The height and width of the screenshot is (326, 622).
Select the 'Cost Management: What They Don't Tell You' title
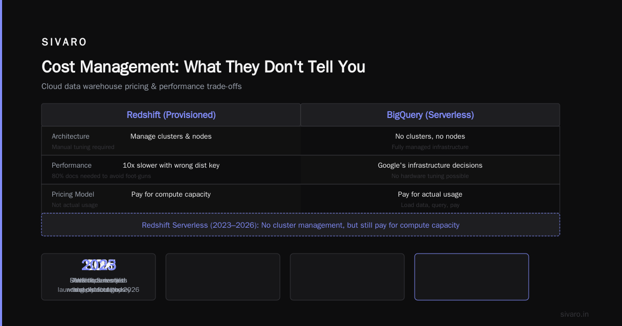pyautogui.click(x=203, y=67)
